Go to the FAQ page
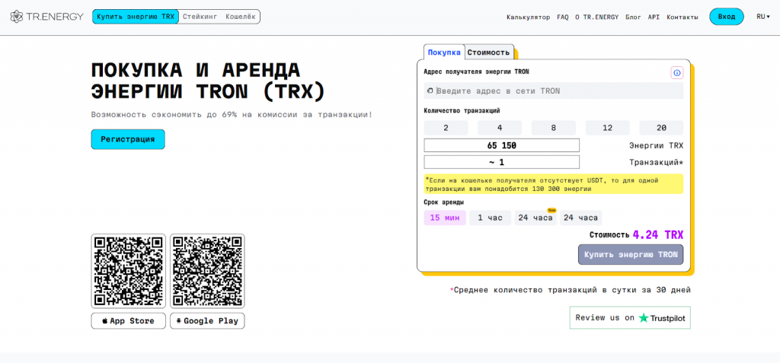 563,17
